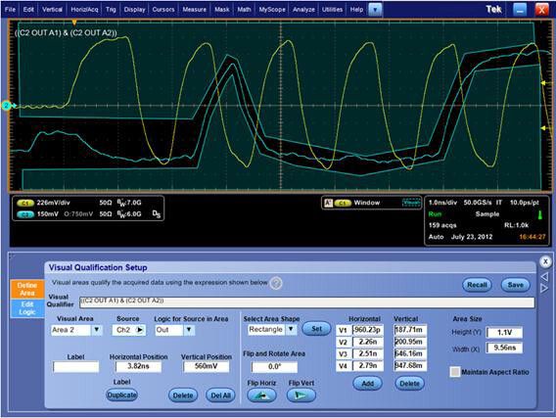Click the upper panel navigation triangle
The height and width of the screenshot is (418, 556).
tap(545, 276)
